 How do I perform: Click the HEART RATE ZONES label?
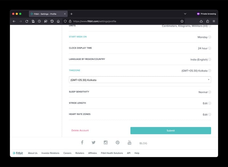pos(80,114)
